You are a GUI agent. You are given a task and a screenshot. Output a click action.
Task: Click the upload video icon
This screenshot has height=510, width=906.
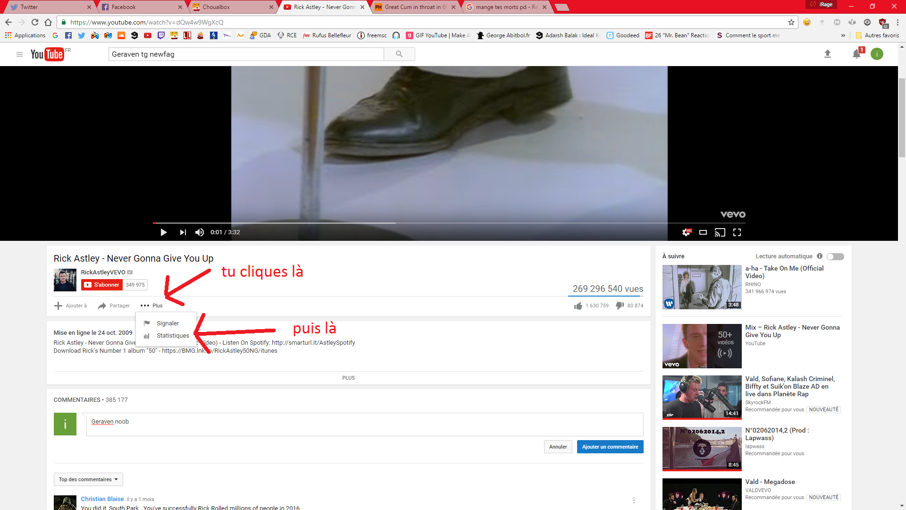coord(827,54)
